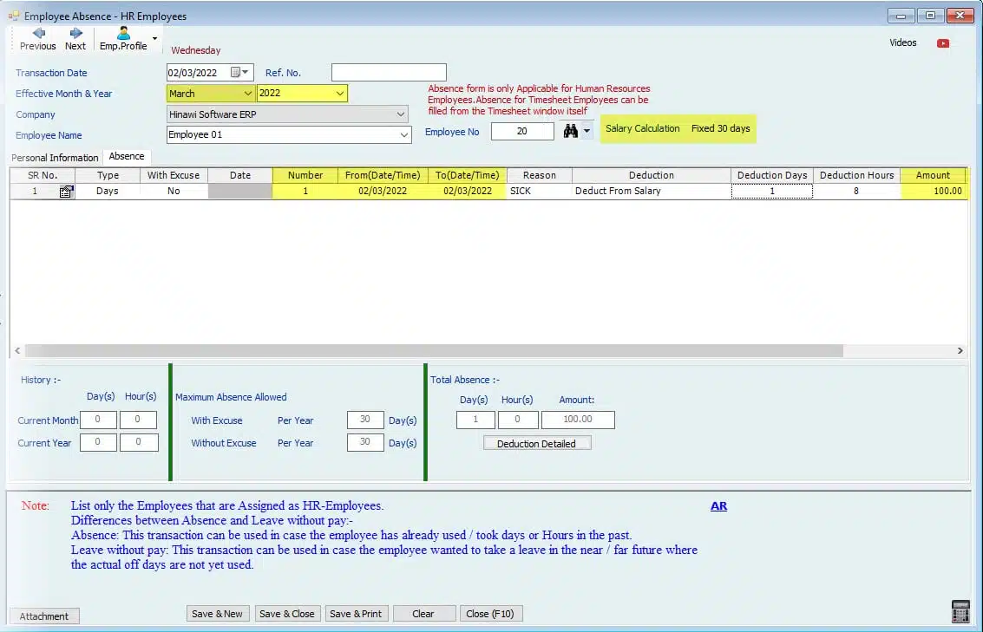Expand binoculars search dropdown arrow
This screenshot has height=632, width=983.
coord(587,131)
